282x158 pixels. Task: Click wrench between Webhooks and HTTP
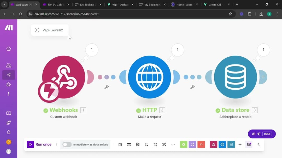(107, 87)
